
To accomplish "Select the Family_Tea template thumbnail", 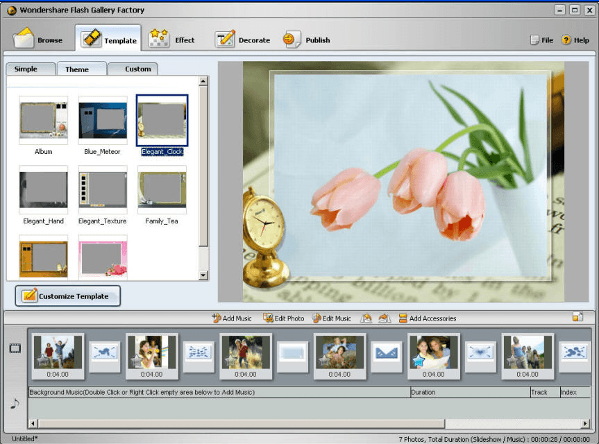I will click(x=162, y=189).
